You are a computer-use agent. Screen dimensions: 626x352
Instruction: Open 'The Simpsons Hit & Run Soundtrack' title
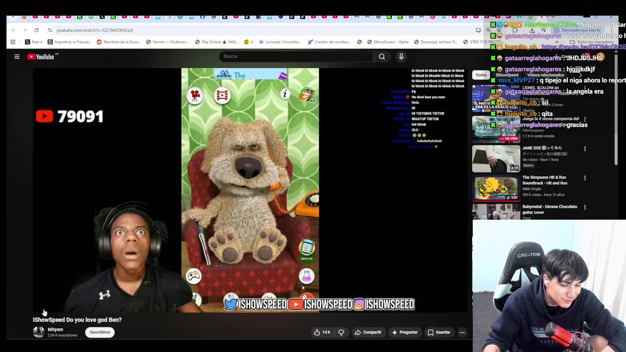tap(545, 180)
